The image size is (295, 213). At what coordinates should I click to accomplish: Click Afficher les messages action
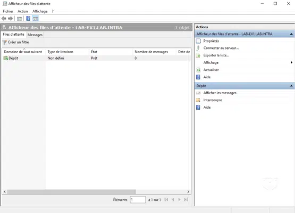tap(220, 93)
